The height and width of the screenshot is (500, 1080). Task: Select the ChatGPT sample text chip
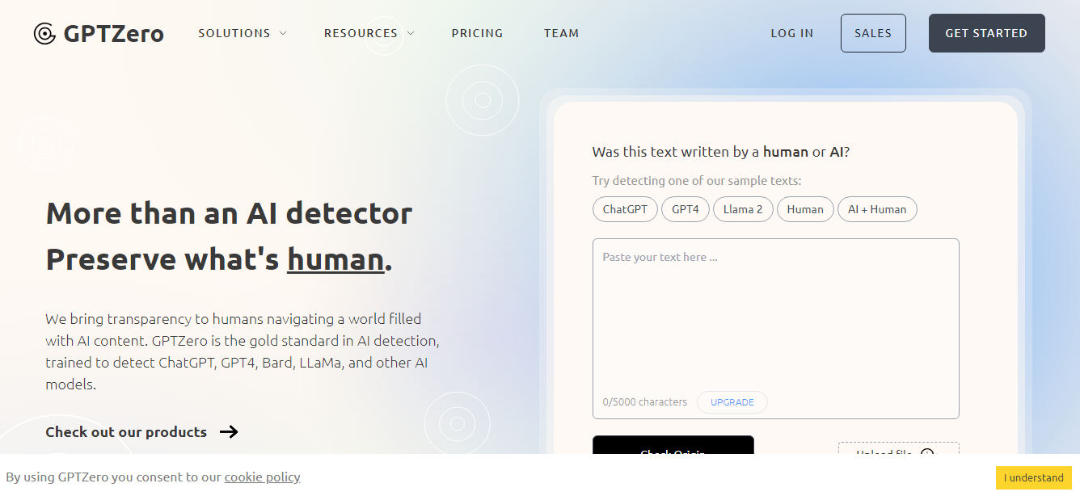(x=625, y=209)
